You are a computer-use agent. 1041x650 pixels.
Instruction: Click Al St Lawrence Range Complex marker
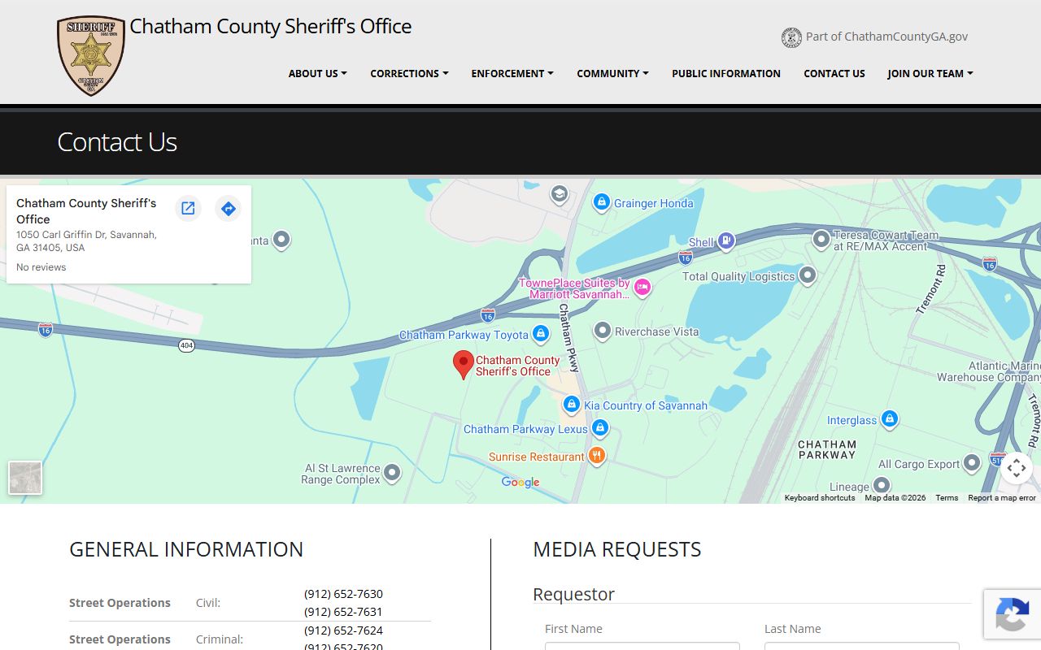(x=392, y=472)
